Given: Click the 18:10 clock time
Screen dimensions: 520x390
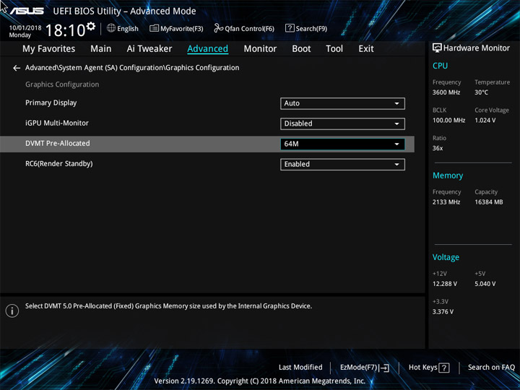Looking at the screenshot, I should (x=66, y=31).
